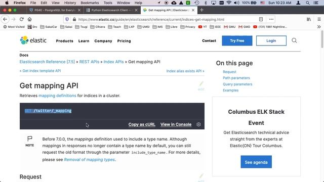324x182 pixels.
Task: Open the Firefox hamburger menu
Action: click(x=319, y=19)
